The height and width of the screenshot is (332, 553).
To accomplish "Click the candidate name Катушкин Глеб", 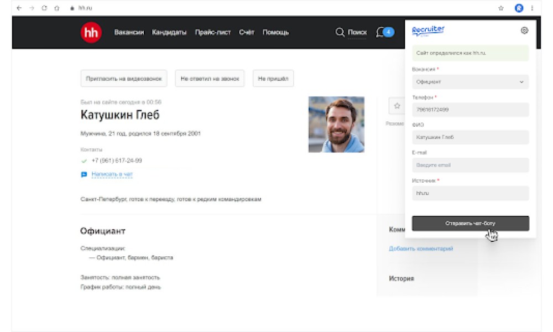I will 120,115.
